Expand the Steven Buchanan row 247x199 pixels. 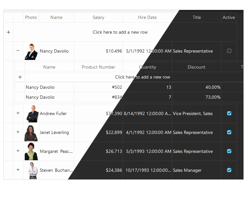coord(18,170)
